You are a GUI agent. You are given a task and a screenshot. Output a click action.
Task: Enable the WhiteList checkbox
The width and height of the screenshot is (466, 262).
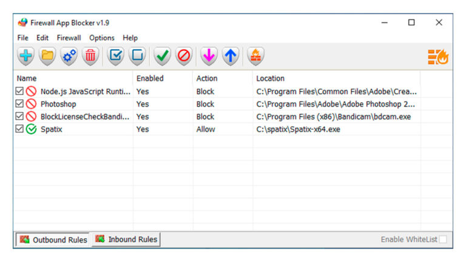coord(443,240)
